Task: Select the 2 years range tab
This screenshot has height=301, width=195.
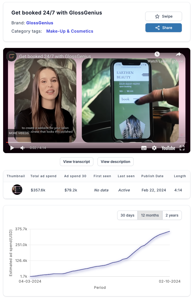Action: 172,215
